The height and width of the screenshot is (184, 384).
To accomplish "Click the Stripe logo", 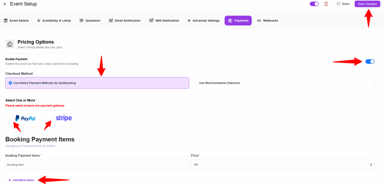I will pos(64,118).
